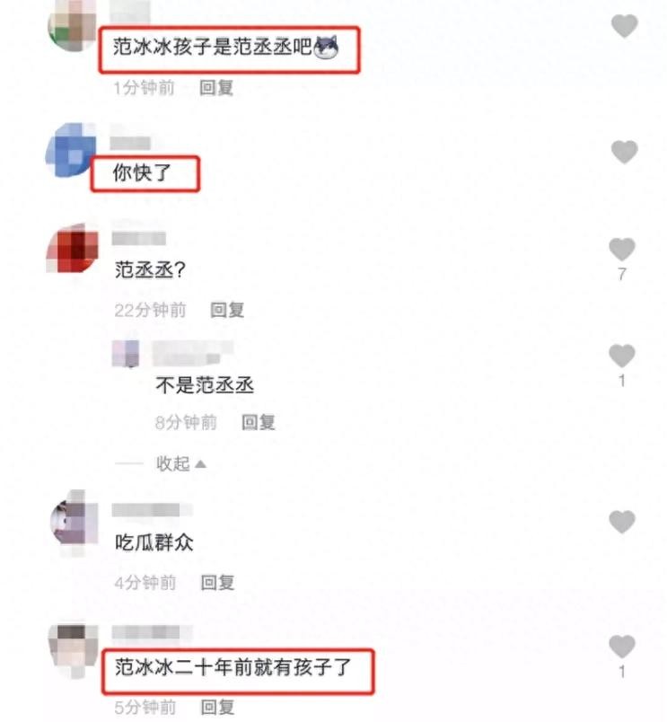Image resolution: width=667 pixels, height=722 pixels.
Task: Like the comment '范冰冰二十年前就有孩子了'
Action: 622,647
